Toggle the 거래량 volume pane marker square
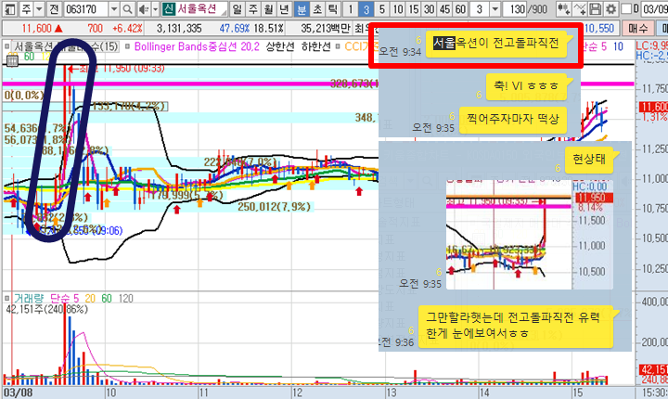Screen dimensions: 668x399 tap(6, 298)
